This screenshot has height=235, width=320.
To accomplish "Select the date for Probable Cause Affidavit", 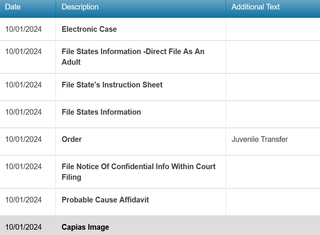I will (x=23, y=200).
